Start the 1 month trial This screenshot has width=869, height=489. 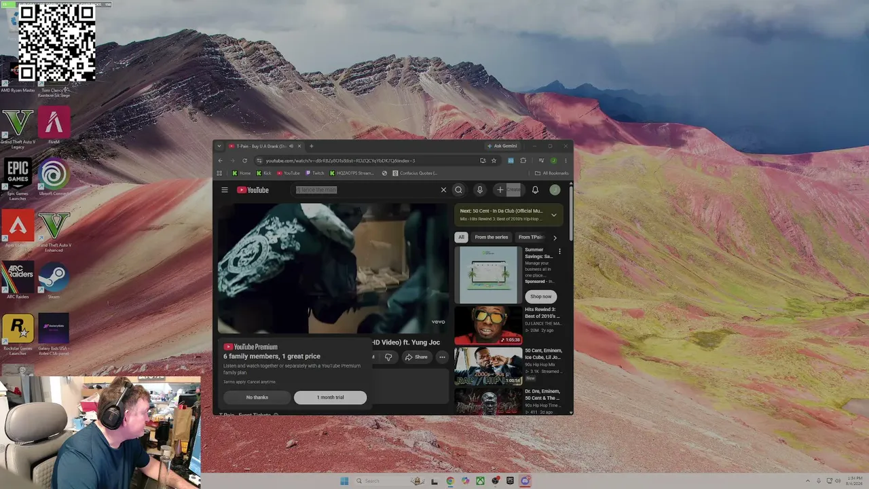click(330, 397)
